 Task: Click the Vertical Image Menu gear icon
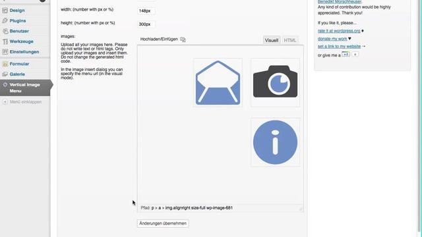tap(5, 85)
